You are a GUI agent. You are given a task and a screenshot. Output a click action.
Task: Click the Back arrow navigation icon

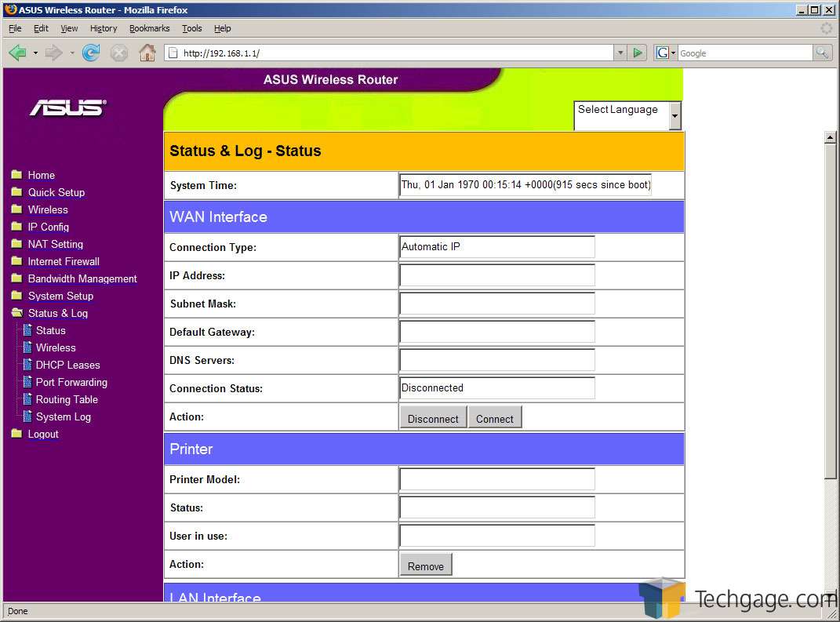(x=18, y=53)
